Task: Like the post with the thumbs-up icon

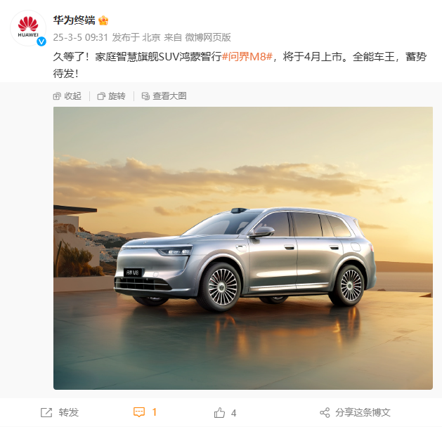Action: pyautogui.click(x=219, y=413)
